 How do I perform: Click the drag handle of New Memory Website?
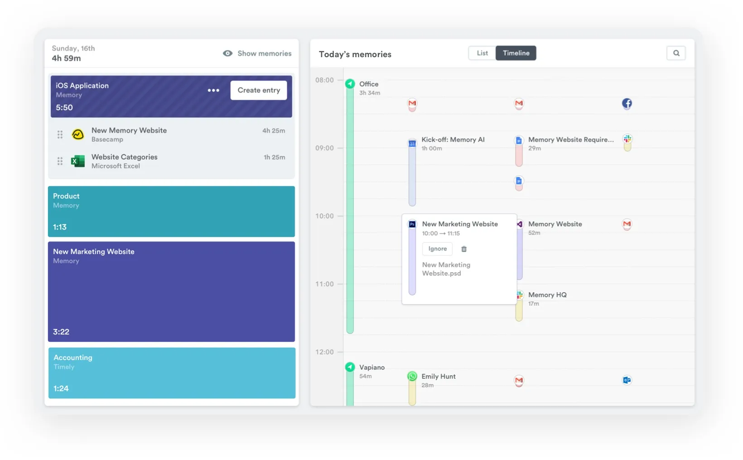[x=60, y=135]
